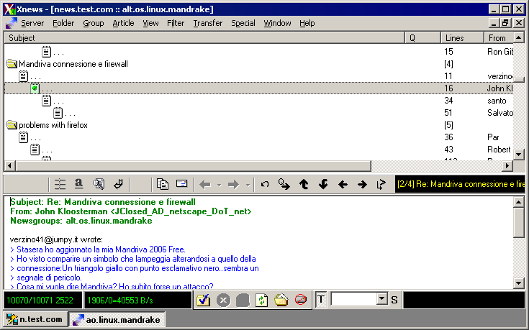Open the Server menu
The height and width of the screenshot is (330, 529).
pyautogui.click(x=32, y=23)
